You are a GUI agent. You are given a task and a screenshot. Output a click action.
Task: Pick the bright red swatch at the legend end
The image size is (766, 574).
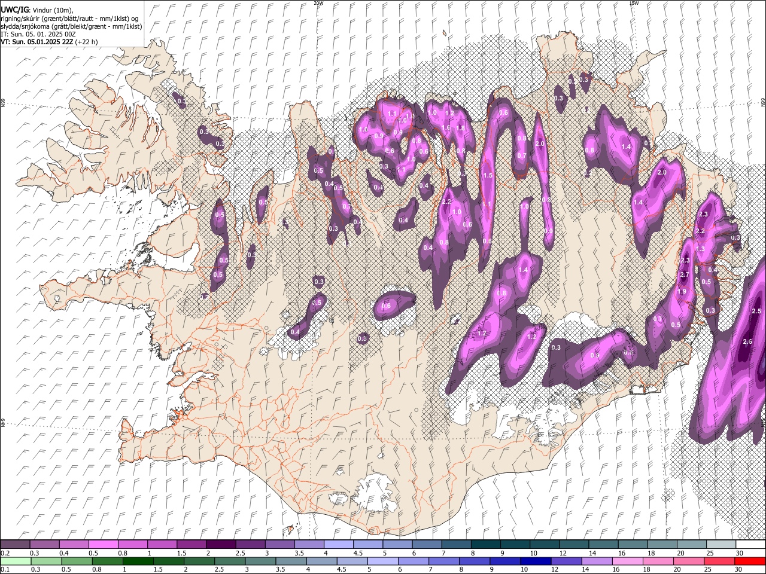point(750,561)
